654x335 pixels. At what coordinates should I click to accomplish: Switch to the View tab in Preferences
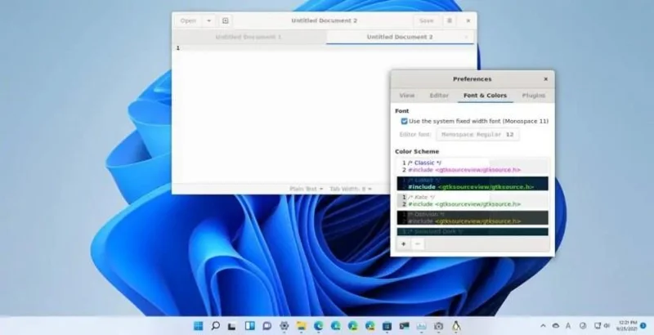pyautogui.click(x=407, y=96)
